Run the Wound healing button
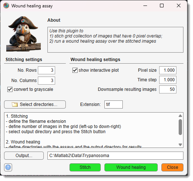The image size is (193, 181). point(131,167)
